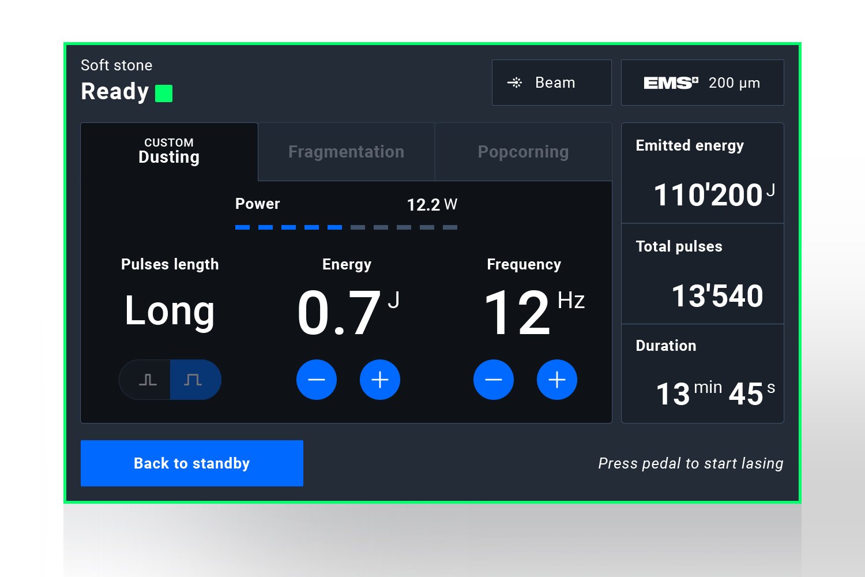Click the Energy label
This screenshot has height=577, width=865.
point(347,264)
